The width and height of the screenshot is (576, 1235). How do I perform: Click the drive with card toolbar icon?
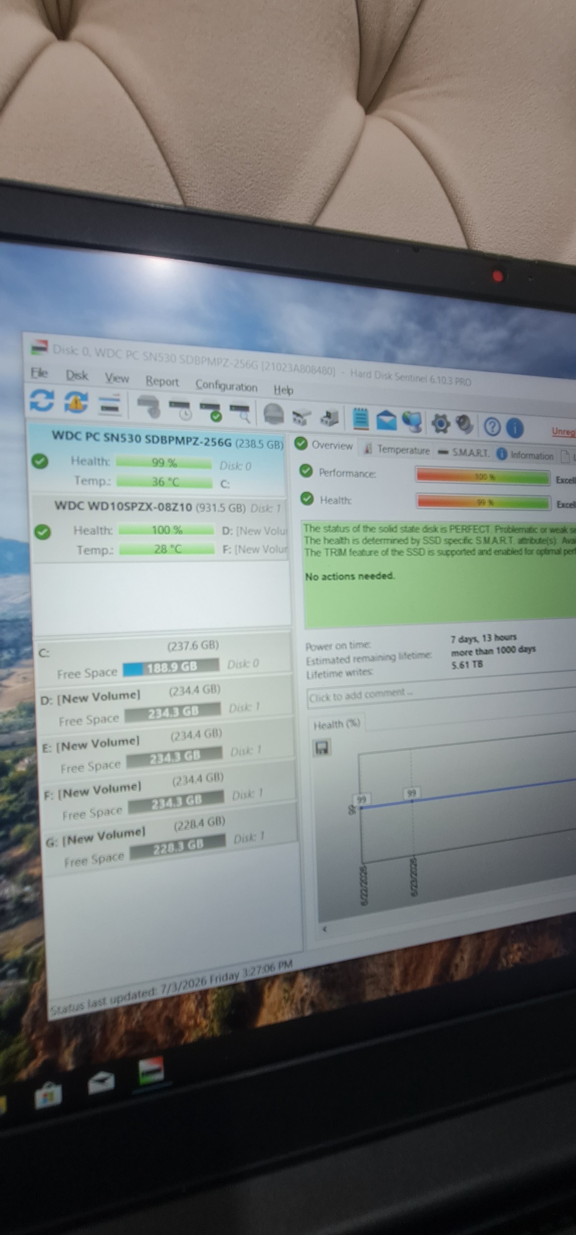click(302, 416)
